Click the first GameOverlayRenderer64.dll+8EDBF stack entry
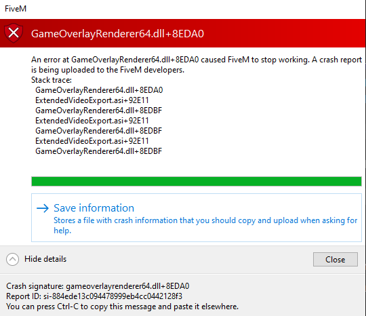The image size is (366, 316). pos(98,111)
